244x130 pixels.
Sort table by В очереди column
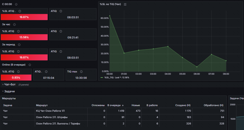(115, 105)
